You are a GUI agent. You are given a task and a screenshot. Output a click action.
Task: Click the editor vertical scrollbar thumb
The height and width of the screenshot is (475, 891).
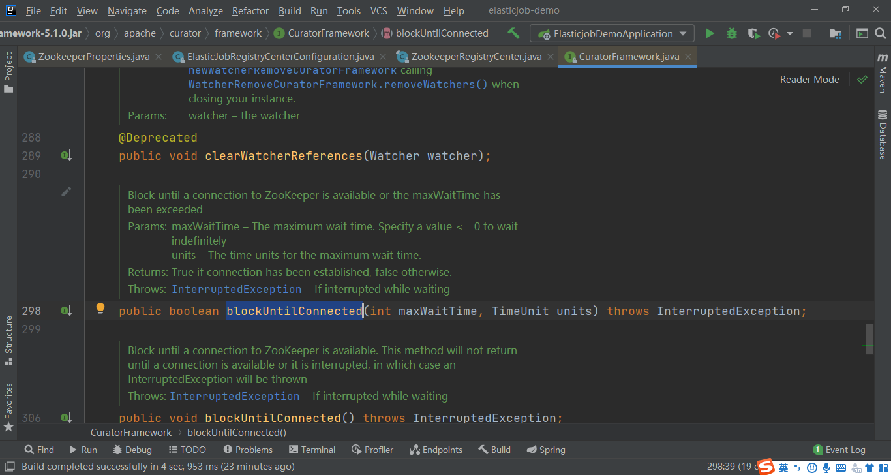pyautogui.click(x=869, y=339)
